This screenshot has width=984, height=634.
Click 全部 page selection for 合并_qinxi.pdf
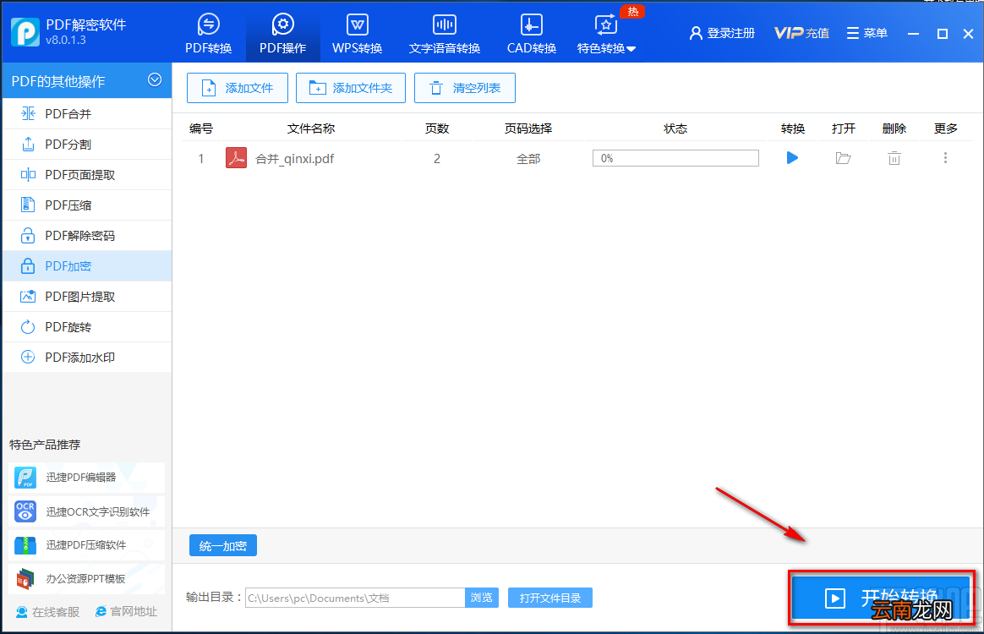tap(528, 159)
